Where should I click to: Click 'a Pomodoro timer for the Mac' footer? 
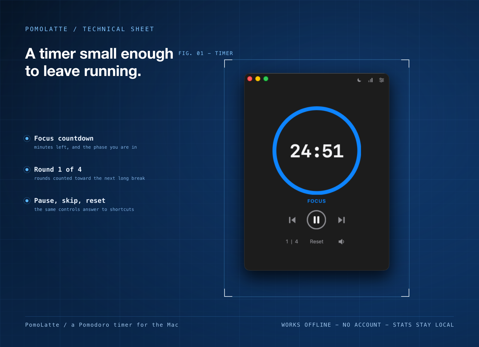pos(125,325)
